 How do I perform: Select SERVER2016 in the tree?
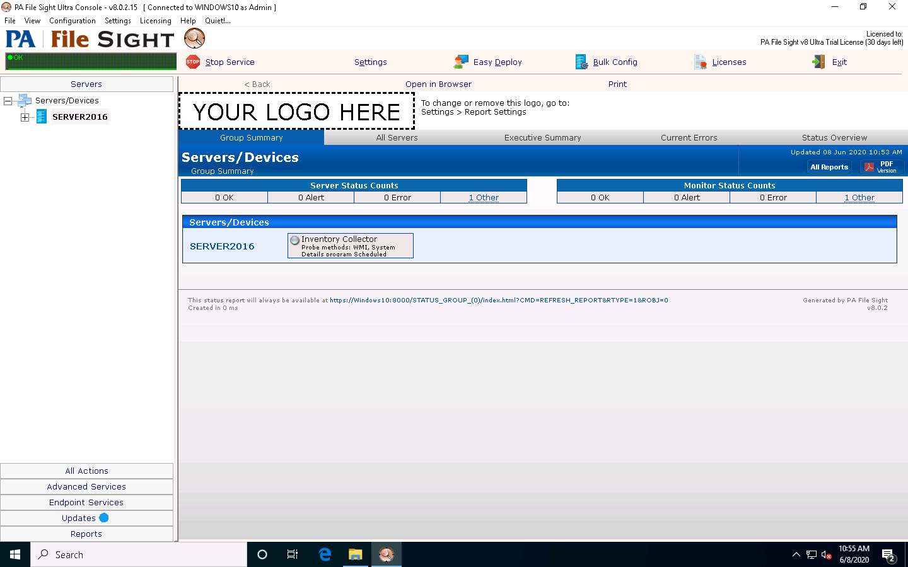pos(80,117)
